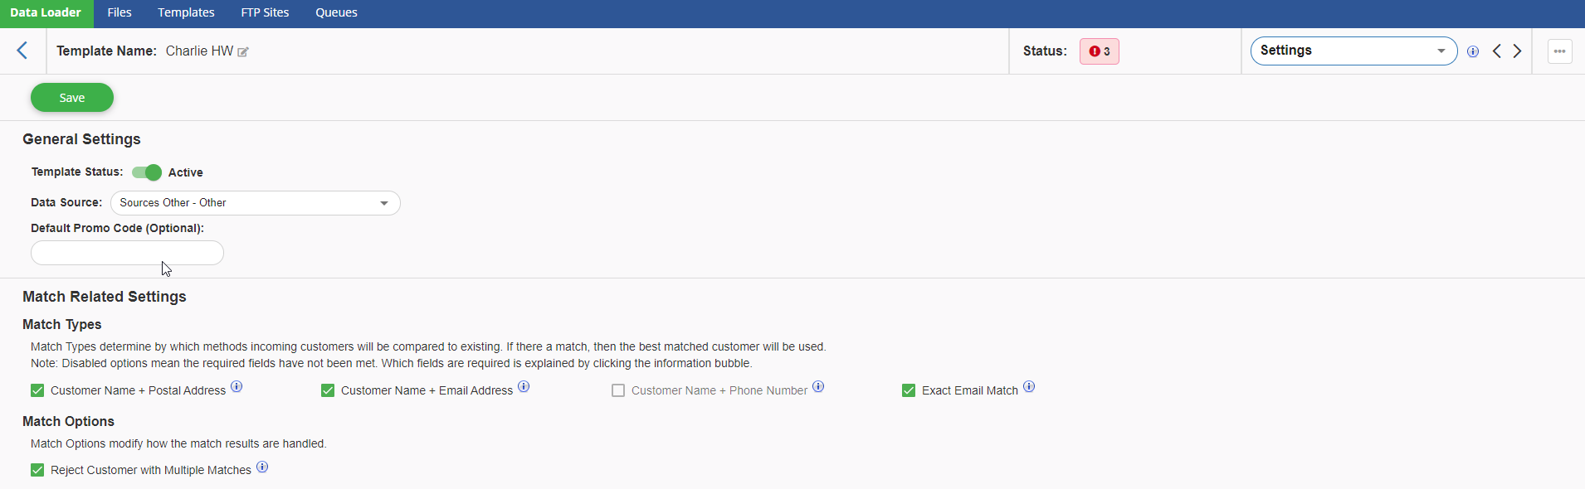Image resolution: width=1585 pixels, height=489 pixels.
Task: Open the Templates tab
Action: [x=186, y=12]
